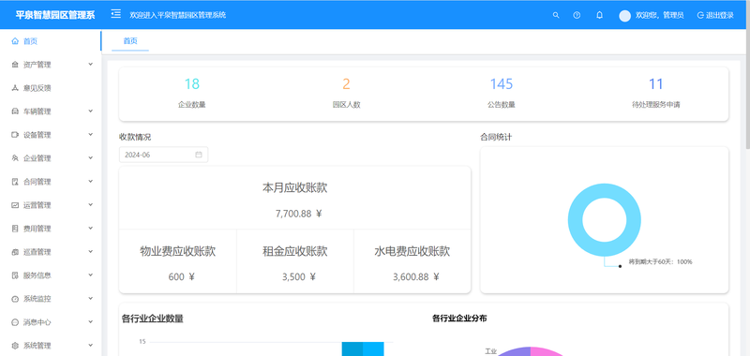This screenshot has height=356, width=750.
Task: Click the 将到期大于60天: 100% chart label
Action: pos(660,262)
